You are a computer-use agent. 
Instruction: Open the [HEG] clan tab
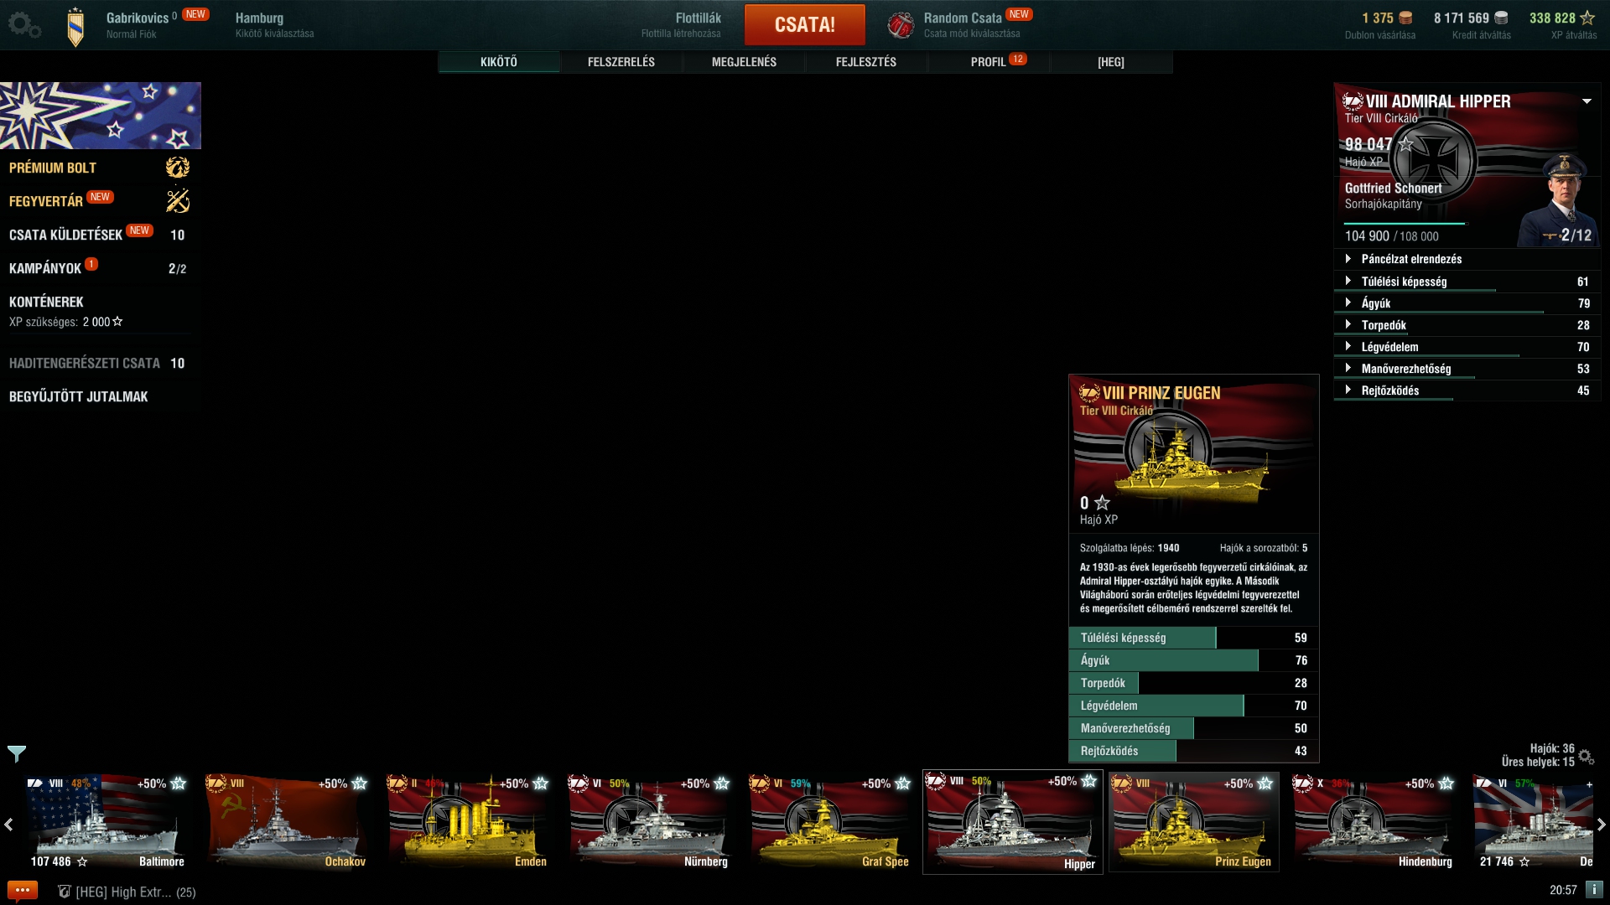[1111, 62]
